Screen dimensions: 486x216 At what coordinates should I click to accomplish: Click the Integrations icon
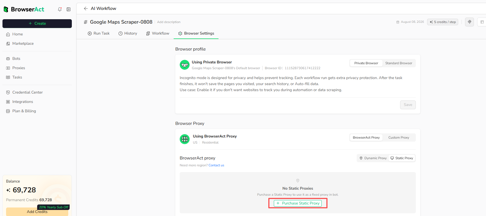8,102
